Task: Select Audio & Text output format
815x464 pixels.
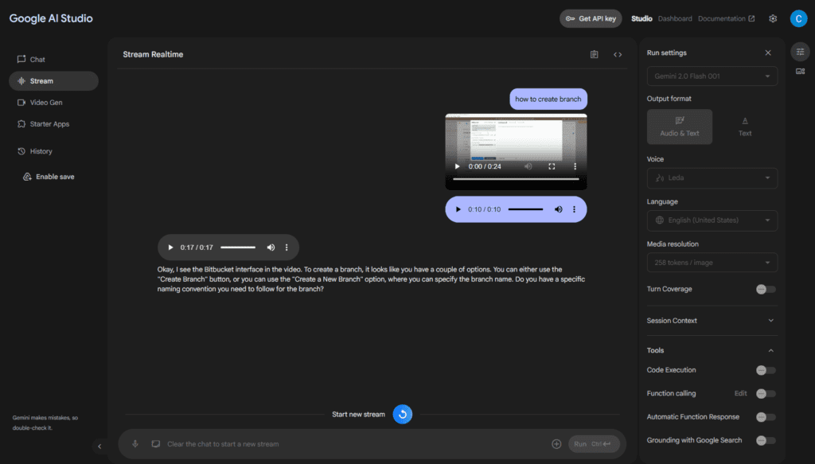Action: coord(680,127)
